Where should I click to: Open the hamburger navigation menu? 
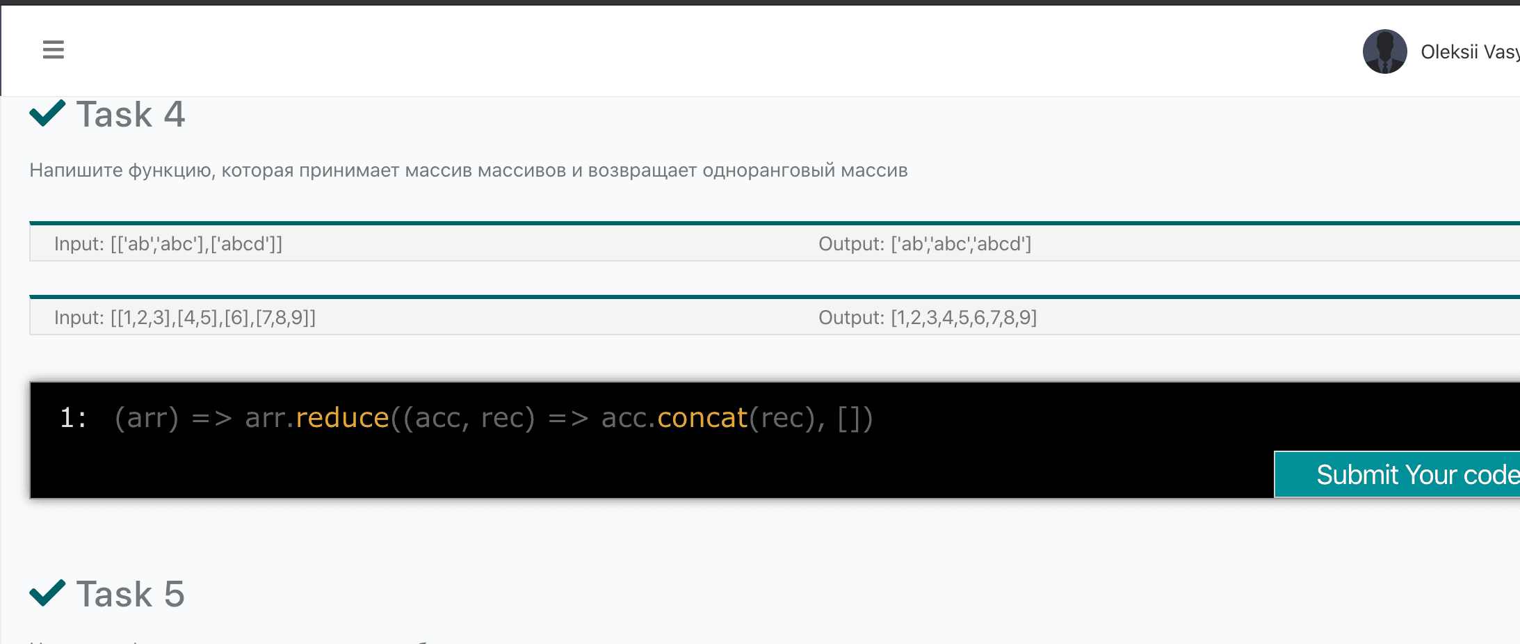(54, 50)
